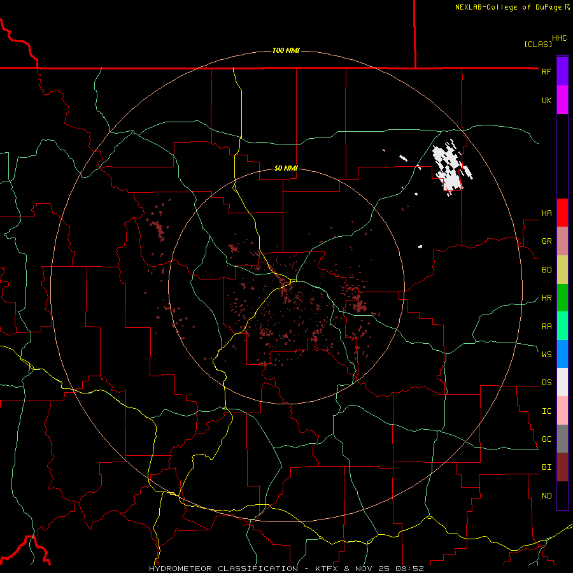
Task: Click the HR legend label
Action: 546,298
